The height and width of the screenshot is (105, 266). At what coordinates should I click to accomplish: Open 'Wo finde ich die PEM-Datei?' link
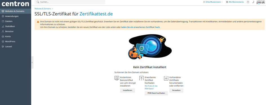point(151,87)
